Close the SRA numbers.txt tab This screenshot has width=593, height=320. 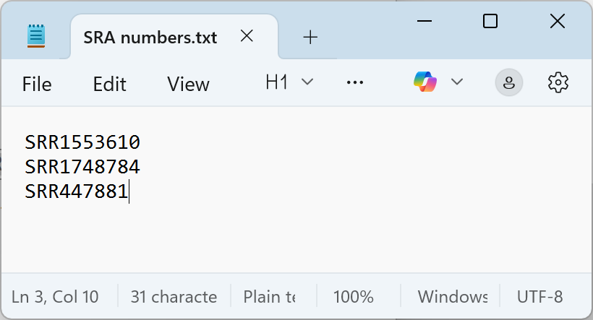(247, 36)
